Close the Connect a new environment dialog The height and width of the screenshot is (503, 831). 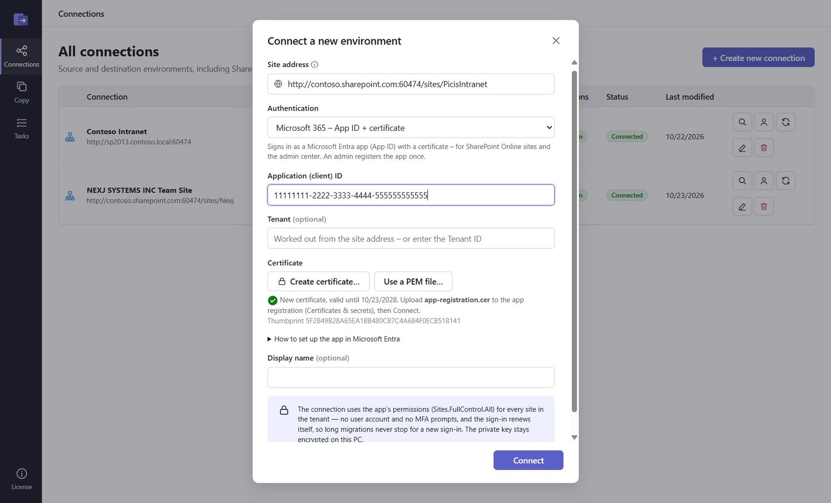tap(556, 40)
